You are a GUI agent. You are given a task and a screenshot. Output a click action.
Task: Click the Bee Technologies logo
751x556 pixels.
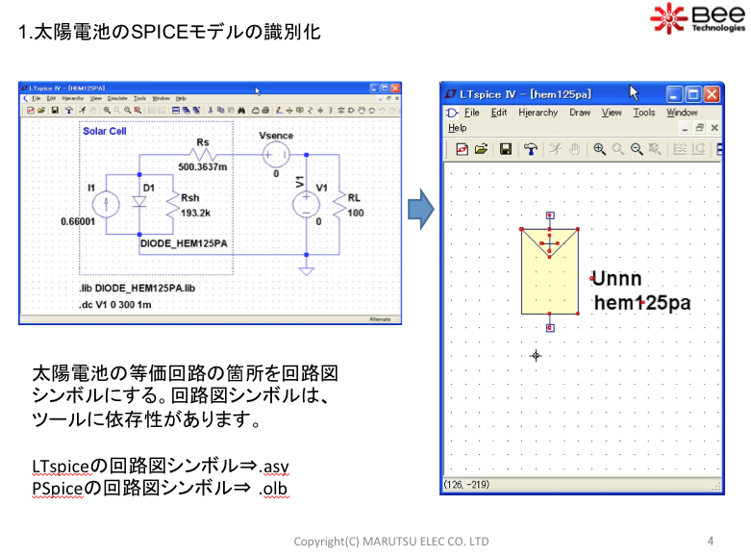tap(697, 18)
